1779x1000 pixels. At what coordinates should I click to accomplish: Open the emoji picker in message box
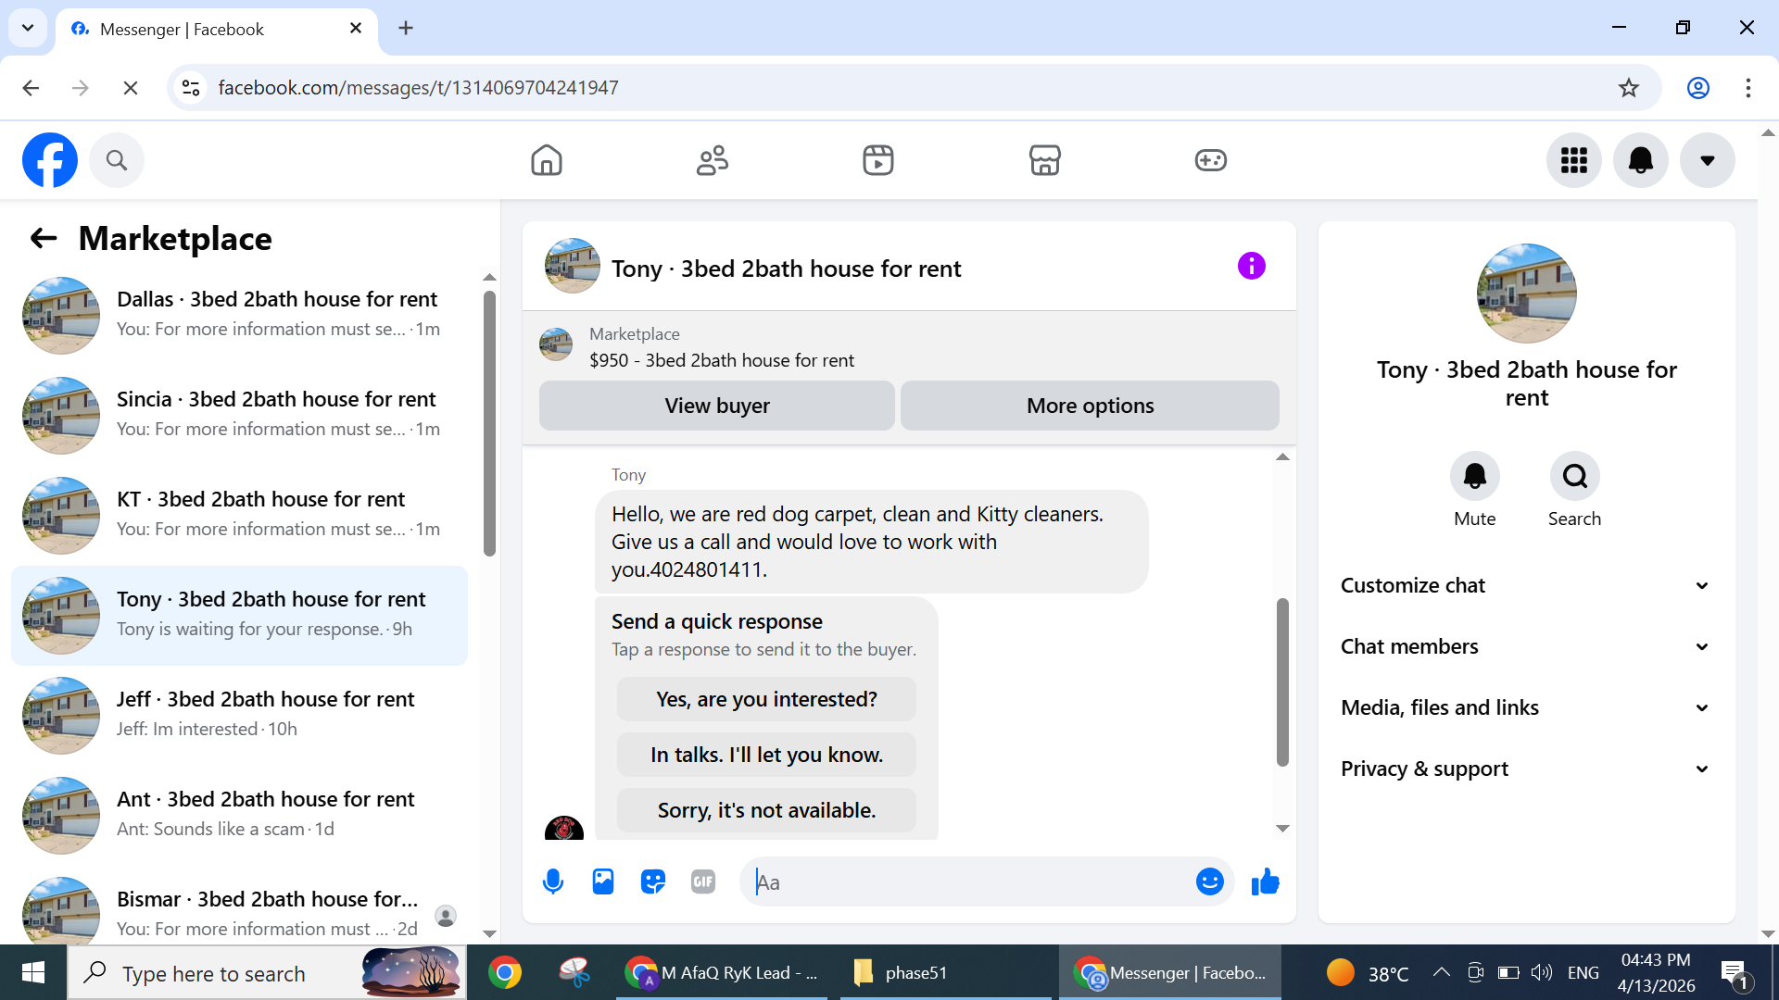(1210, 882)
